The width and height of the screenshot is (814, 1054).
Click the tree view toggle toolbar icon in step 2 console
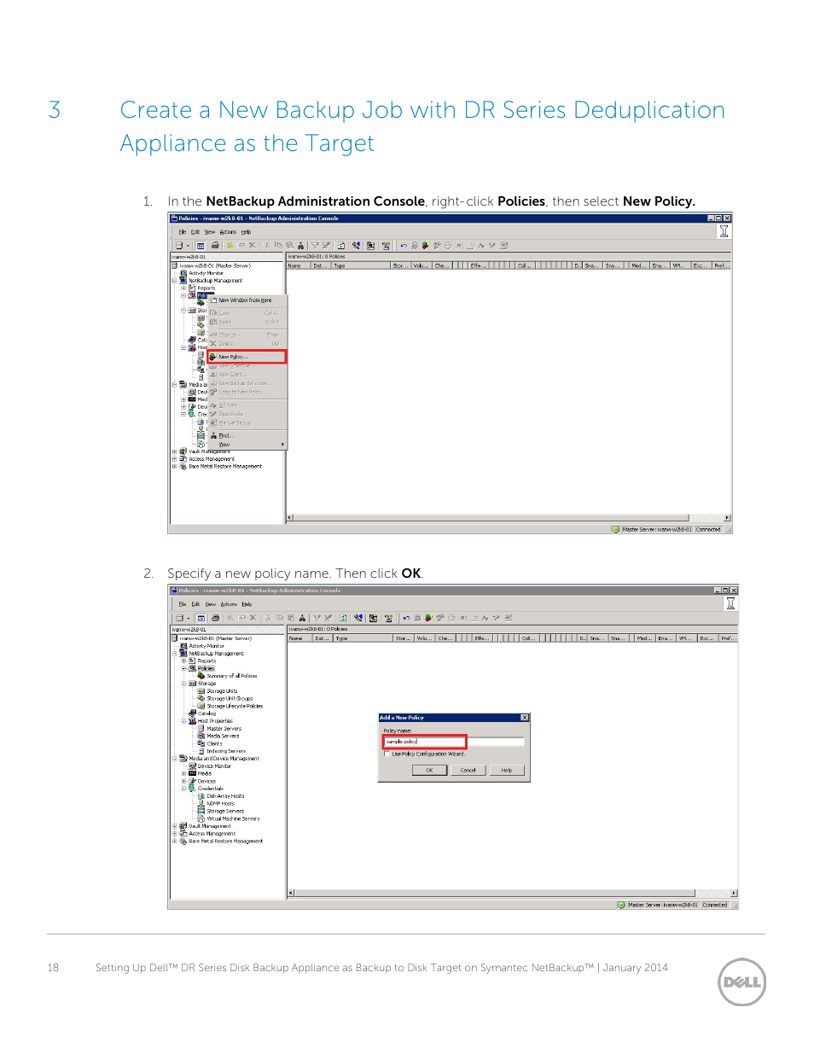point(201,618)
